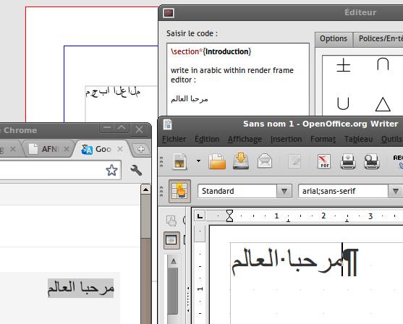Bookmark this page with Chrome star icon
The width and height of the screenshot is (403, 324).
point(112,170)
